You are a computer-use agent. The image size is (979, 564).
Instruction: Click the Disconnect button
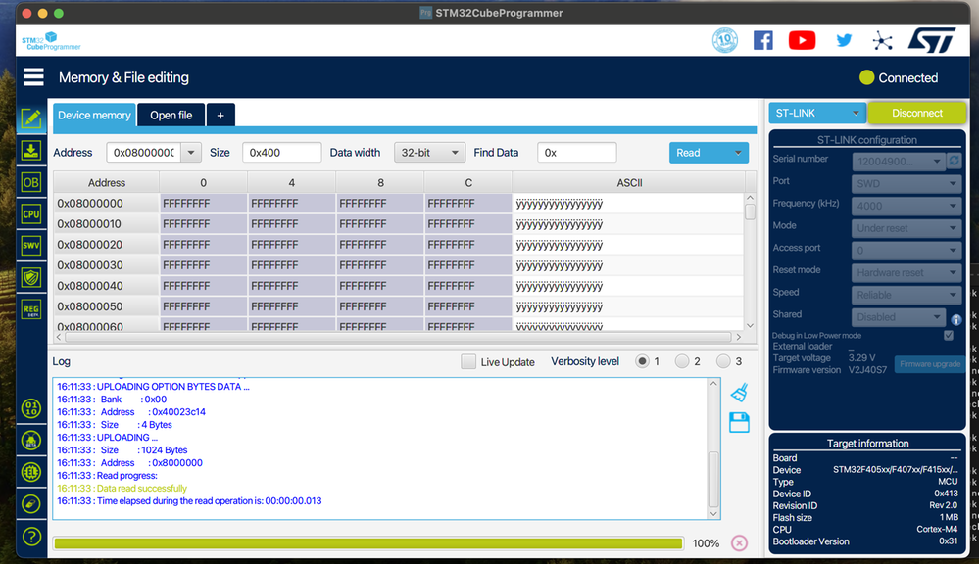tap(916, 113)
